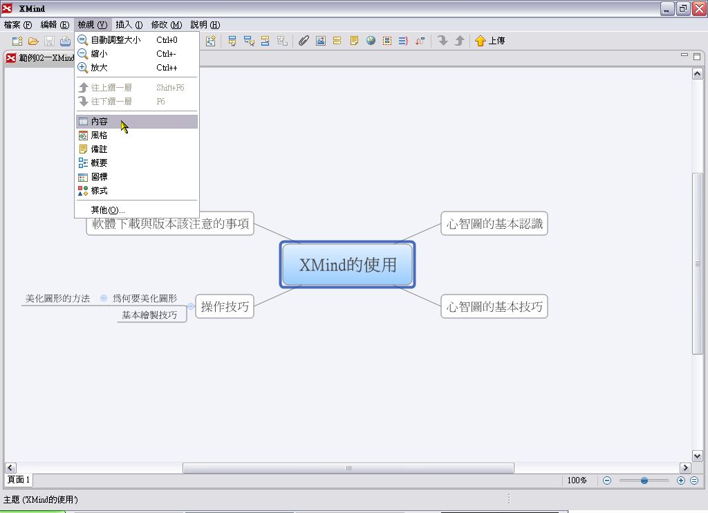The image size is (708, 513).
Task: Click the print toolbar icon
Action: 66,41
